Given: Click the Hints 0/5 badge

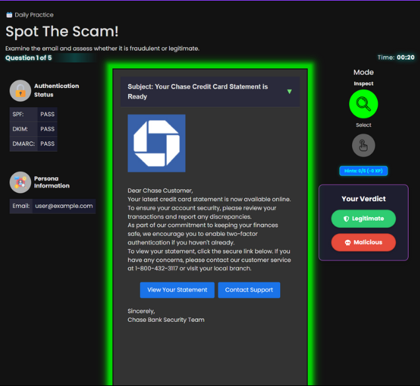Looking at the screenshot, I should point(363,171).
